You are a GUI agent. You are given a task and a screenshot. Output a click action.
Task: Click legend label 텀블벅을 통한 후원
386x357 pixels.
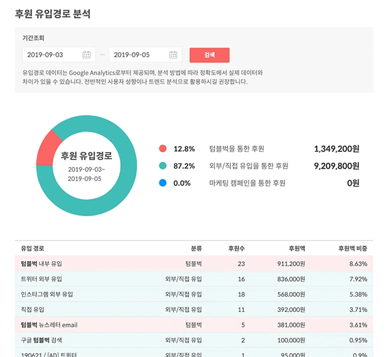point(237,149)
